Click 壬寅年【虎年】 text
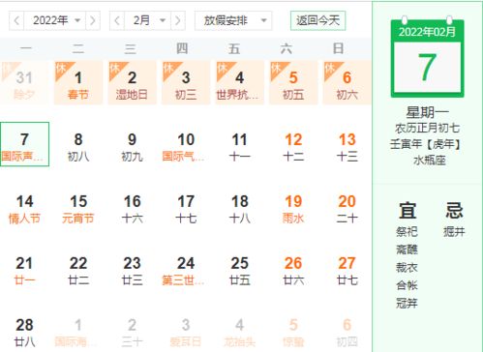The height and width of the screenshot is (352, 483). (427, 144)
